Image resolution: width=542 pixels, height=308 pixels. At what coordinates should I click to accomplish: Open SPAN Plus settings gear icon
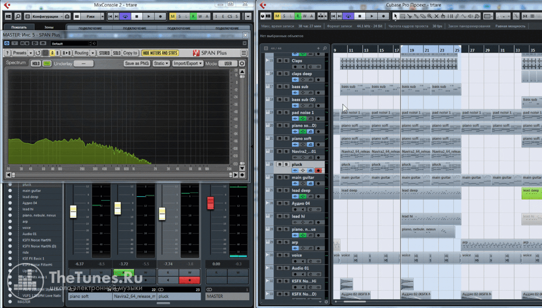pos(243,63)
